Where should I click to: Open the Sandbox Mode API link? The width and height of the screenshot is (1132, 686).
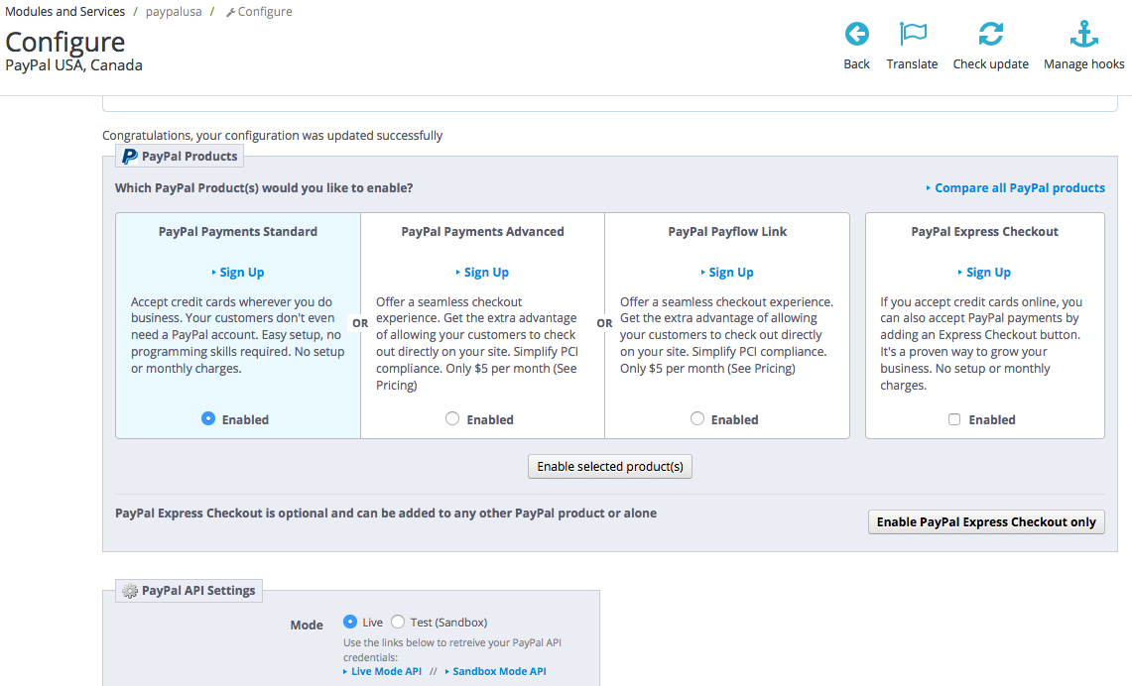point(499,671)
